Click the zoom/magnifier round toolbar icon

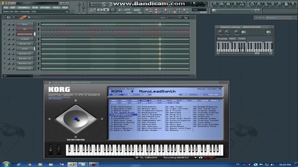tap(279, 4)
